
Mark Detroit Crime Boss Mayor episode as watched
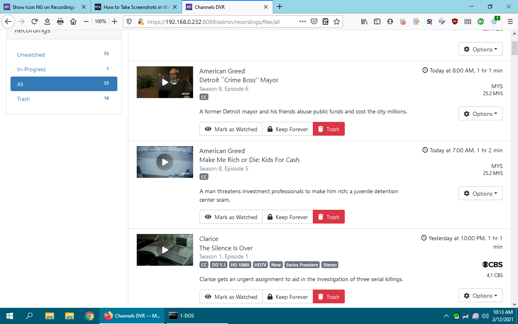231,129
